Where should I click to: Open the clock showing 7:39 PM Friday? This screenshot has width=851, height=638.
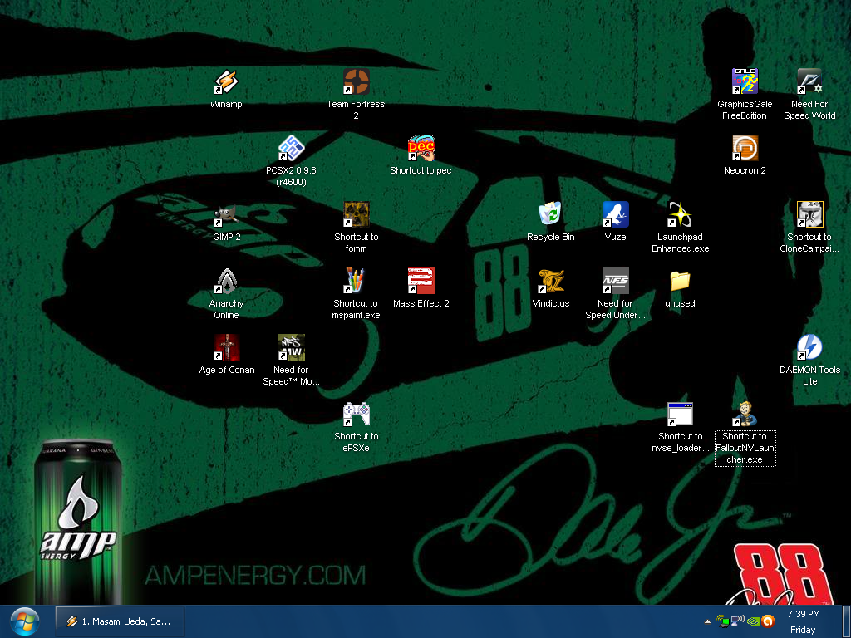coord(804,621)
